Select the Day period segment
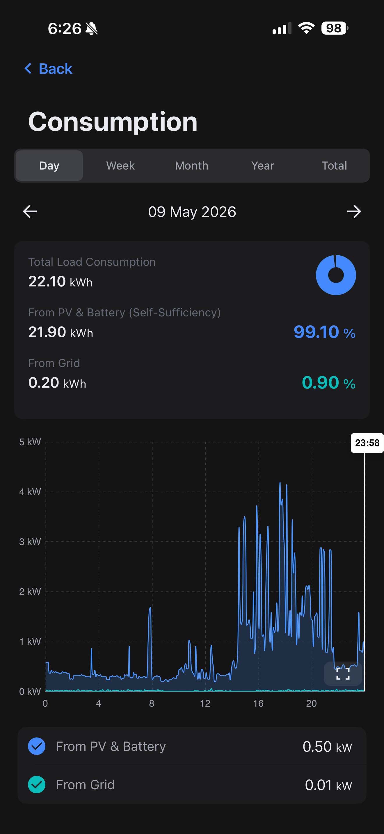Viewport: 384px width, 834px height. pyautogui.click(x=49, y=165)
